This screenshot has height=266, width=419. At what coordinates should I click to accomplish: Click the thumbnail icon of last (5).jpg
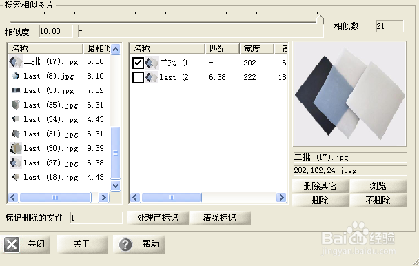(x=16, y=91)
